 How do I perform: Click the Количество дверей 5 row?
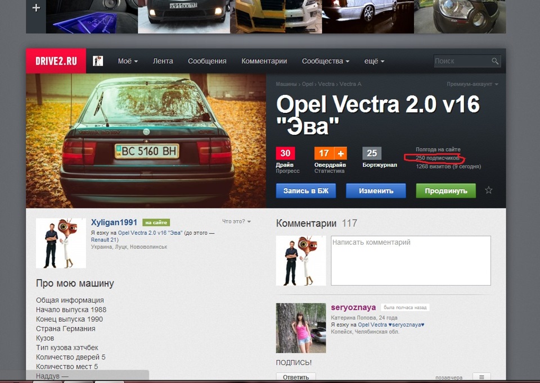(x=71, y=357)
